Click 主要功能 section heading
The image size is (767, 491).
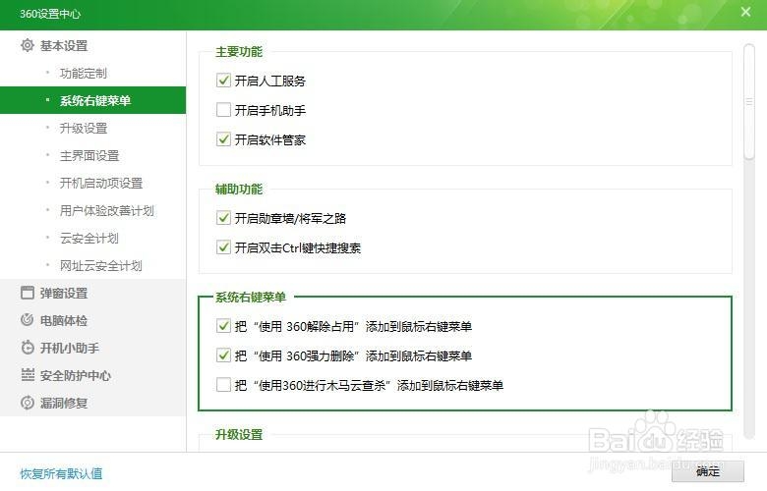[239, 51]
